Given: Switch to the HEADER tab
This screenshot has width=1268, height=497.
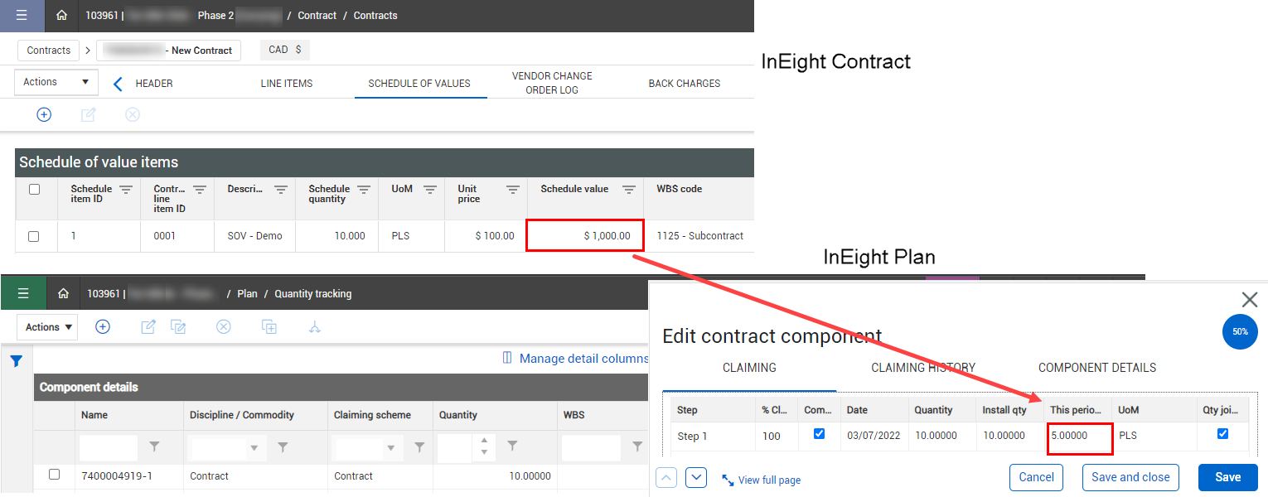Looking at the screenshot, I should pos(154,83).
